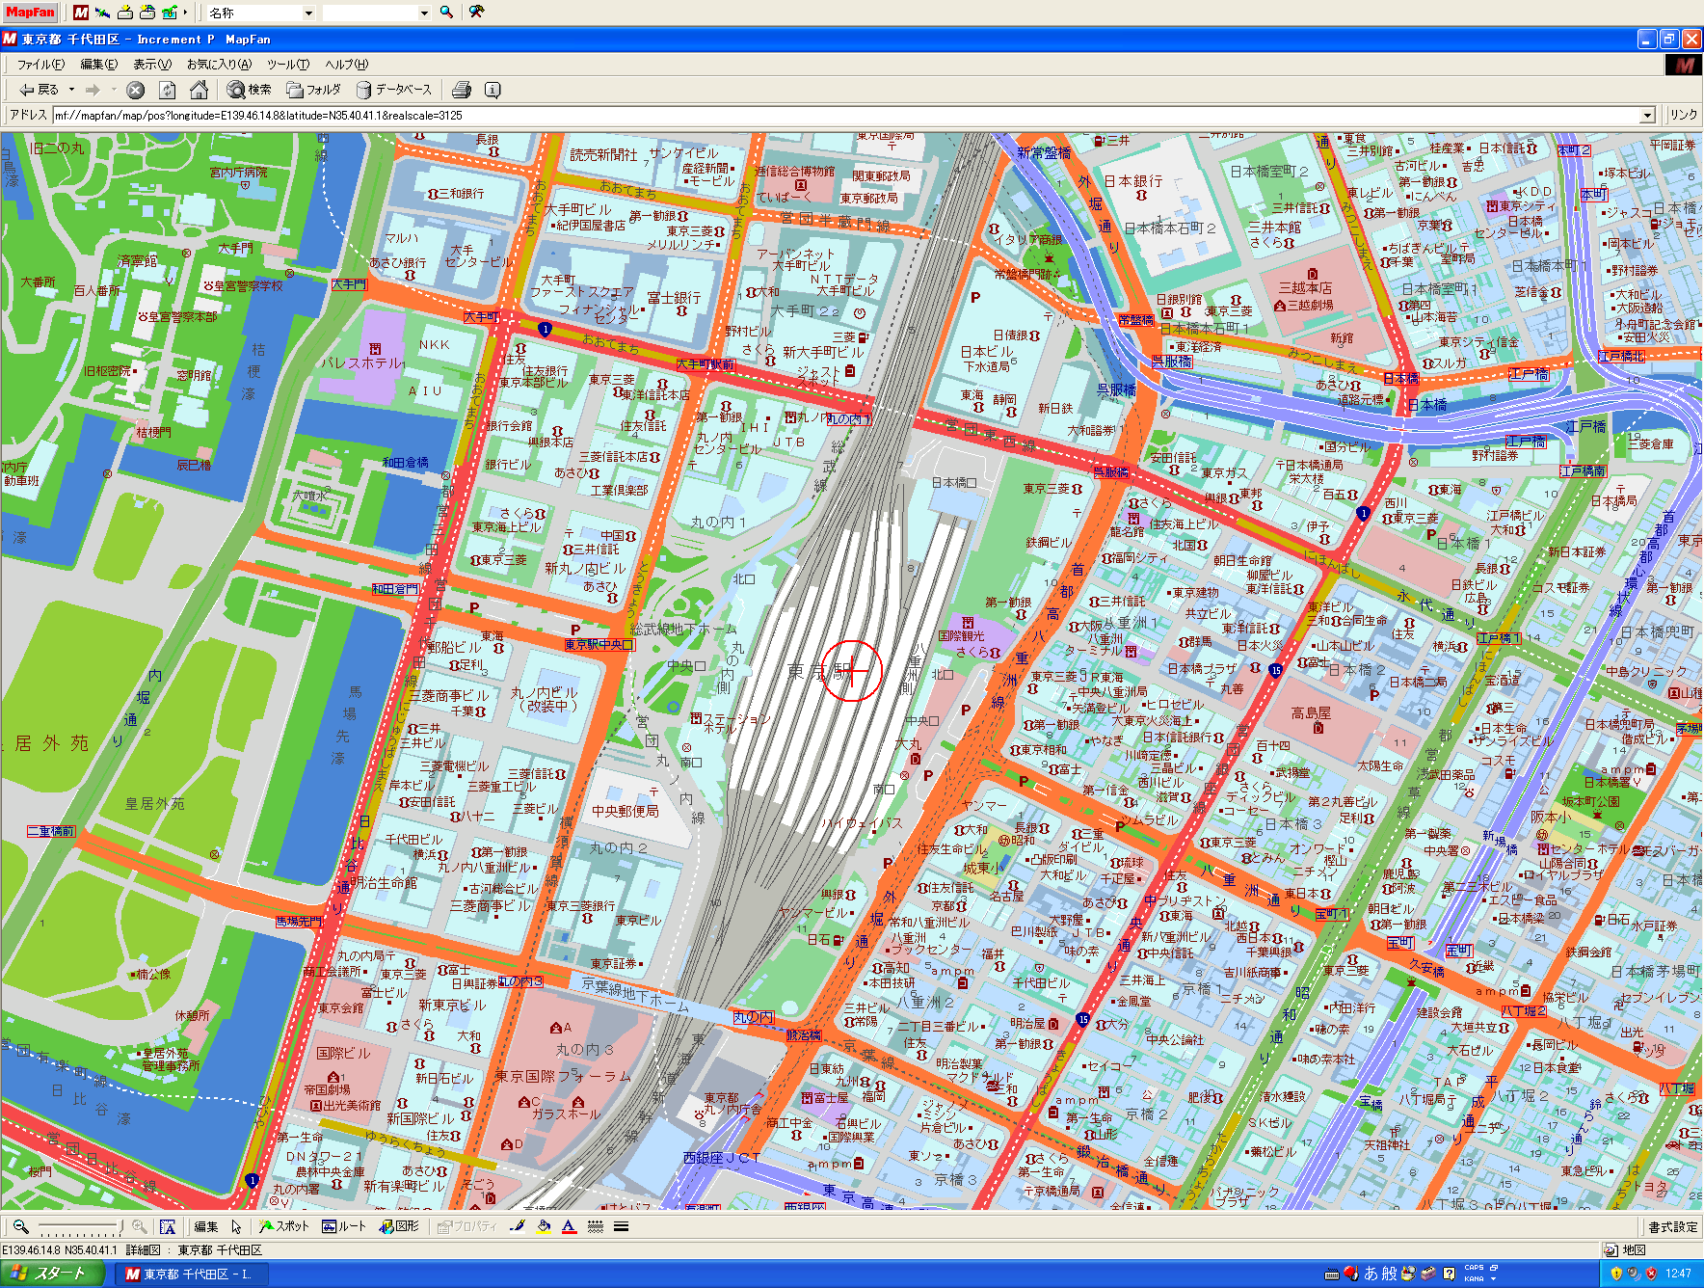1704x1288 pixels.
Task: Open the ファイル(F) menu
Action: coord(41,65)
